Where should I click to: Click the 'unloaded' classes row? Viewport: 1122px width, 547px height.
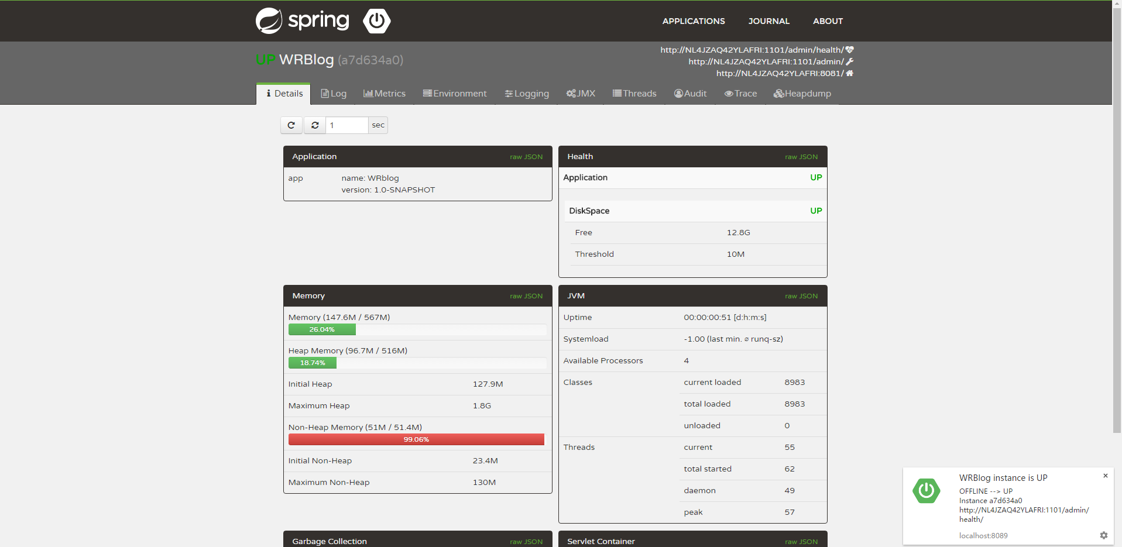pyautogui.click(x=753, y=425)
